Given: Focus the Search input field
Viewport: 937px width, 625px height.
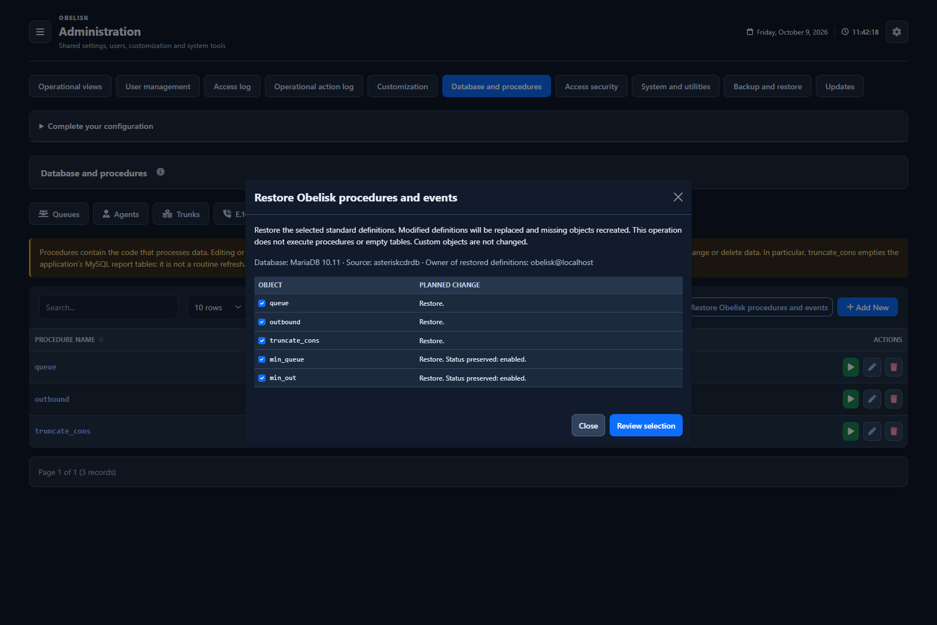Looking at the screenshot, I should 109,307.
